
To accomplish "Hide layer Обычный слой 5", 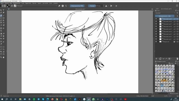I will point(156,29).
